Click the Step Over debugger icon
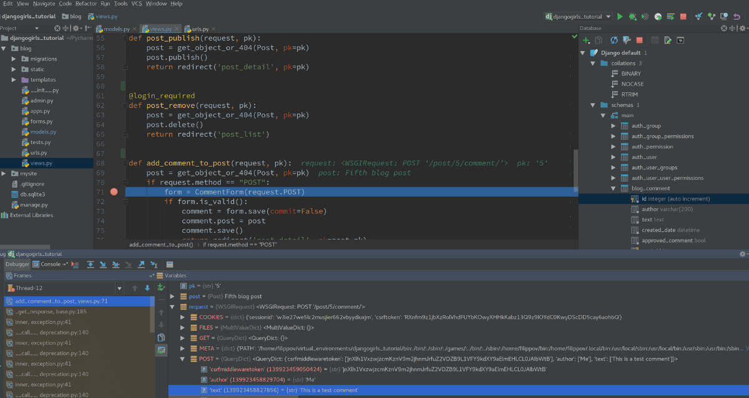Screen dimensions: 749x398 coord(91,265)
